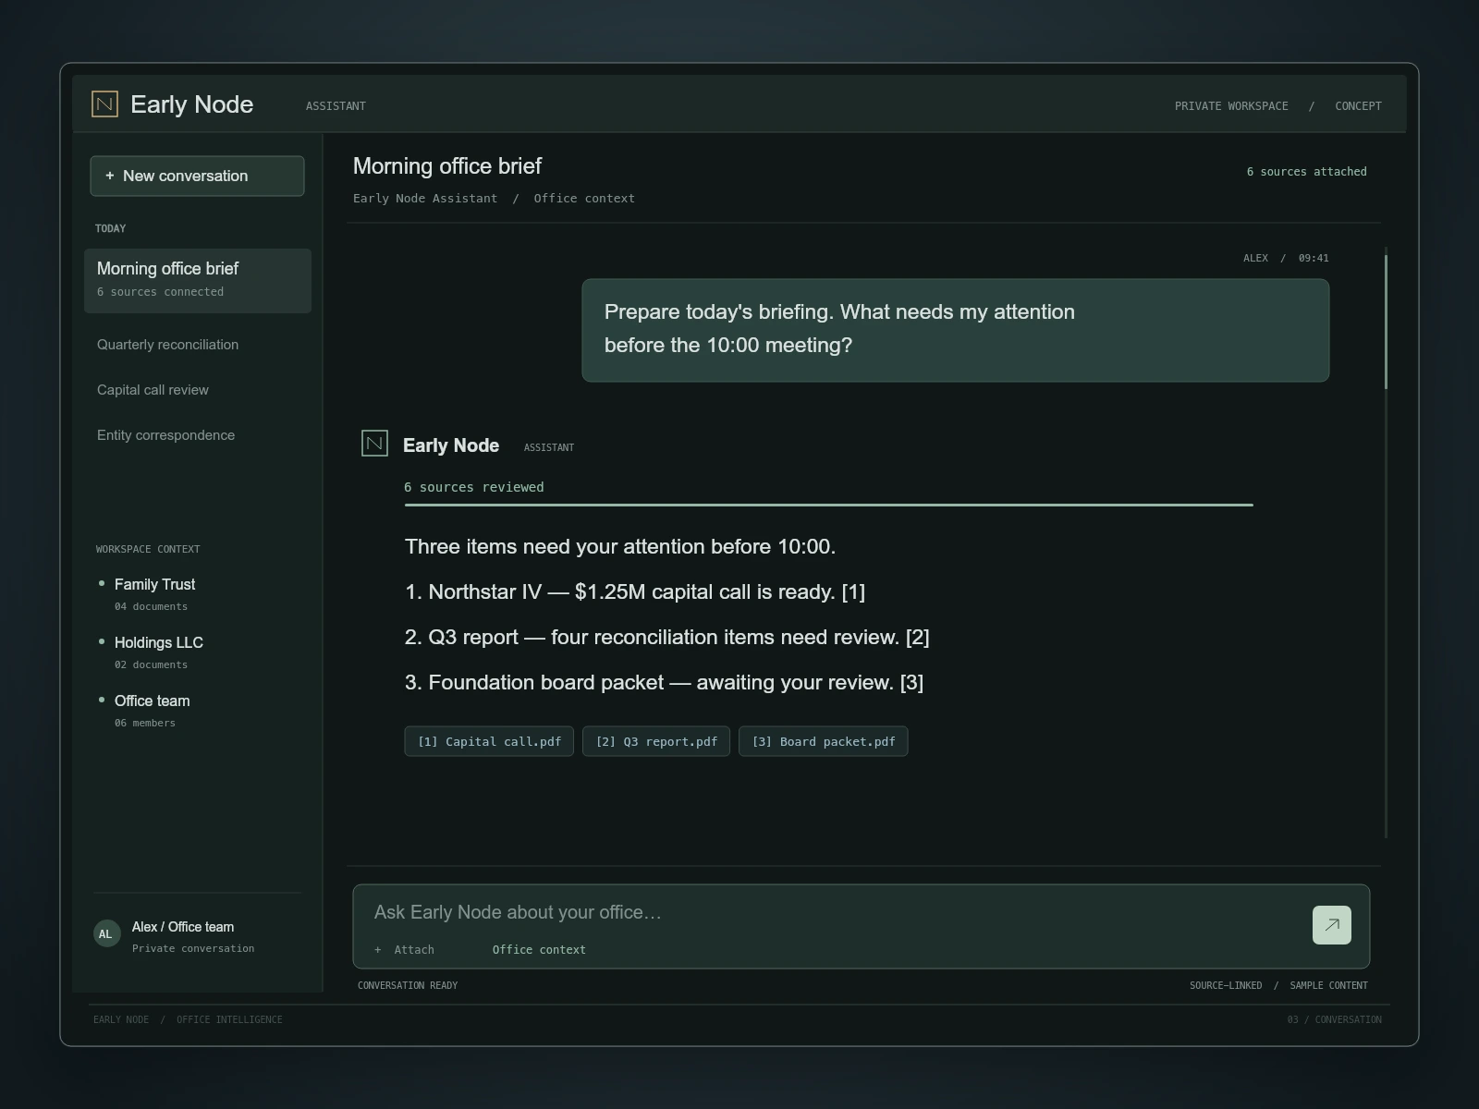
Task: Click the 6 sources attached label
Action: (1306, 172)
